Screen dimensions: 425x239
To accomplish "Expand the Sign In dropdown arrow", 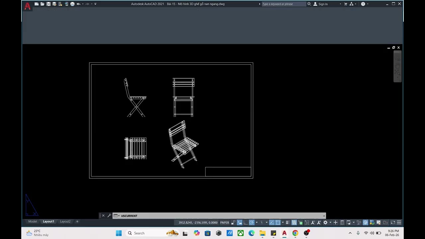I will [340, 4].
